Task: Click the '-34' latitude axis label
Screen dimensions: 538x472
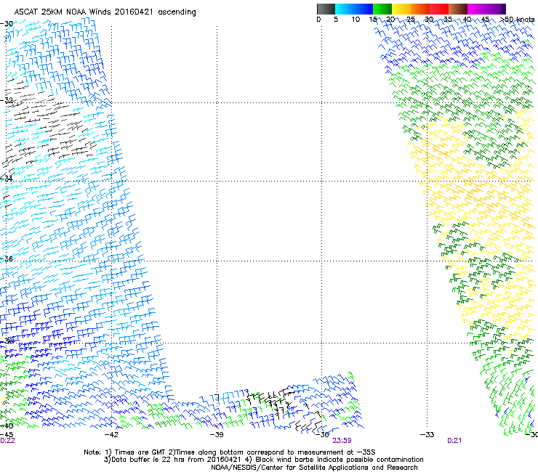Action: (x=7, y=178)
